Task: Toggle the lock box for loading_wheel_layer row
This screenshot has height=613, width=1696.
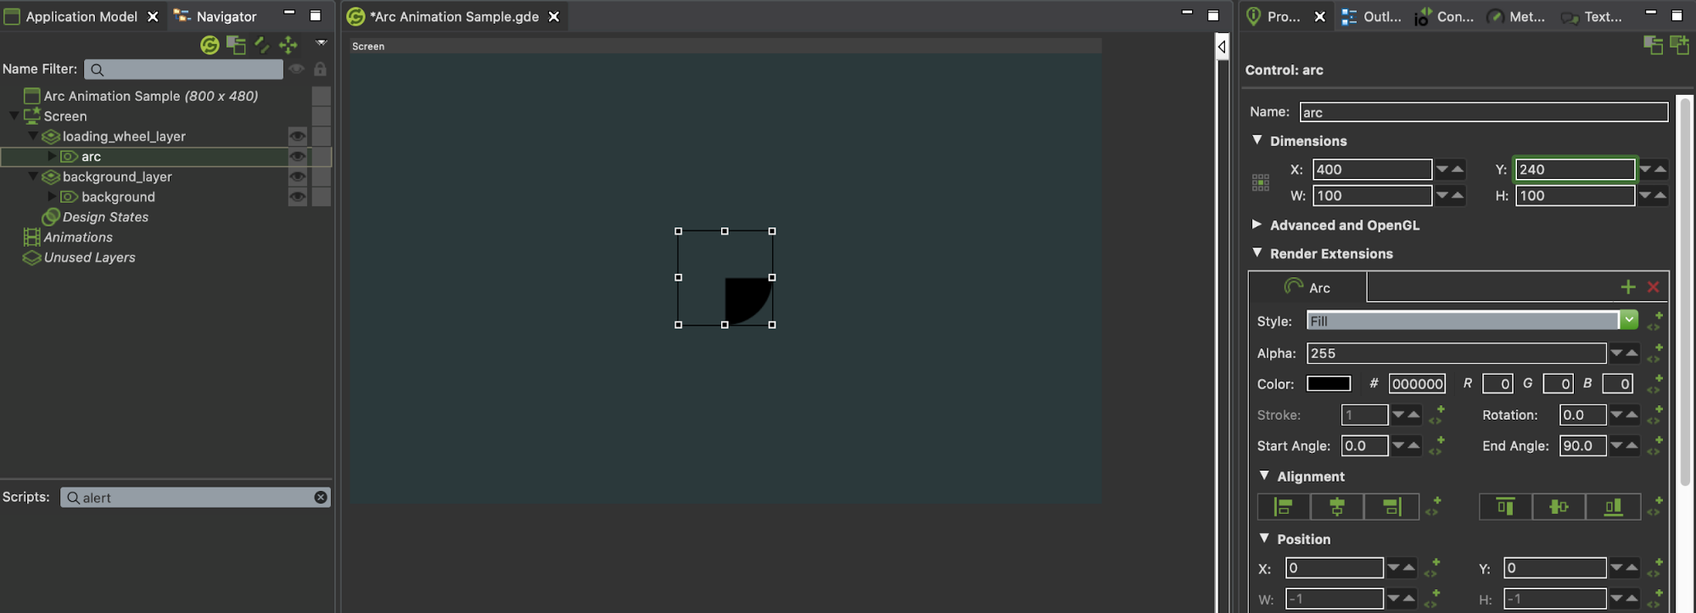Action: click(321, 136)
